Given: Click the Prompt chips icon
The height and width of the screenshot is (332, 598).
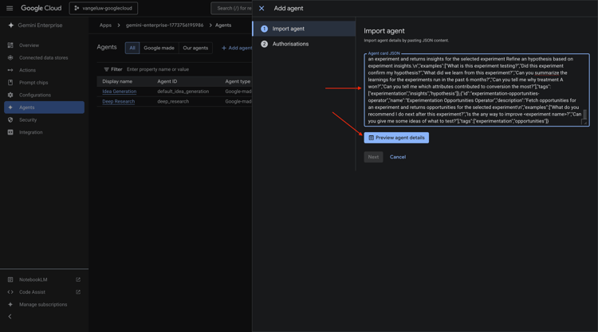Looking at the screenshot, I should (x=10, y=83).
